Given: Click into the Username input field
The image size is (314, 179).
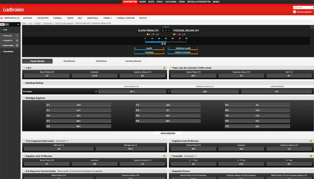Looking at the screenshot, I should [303, 8].
